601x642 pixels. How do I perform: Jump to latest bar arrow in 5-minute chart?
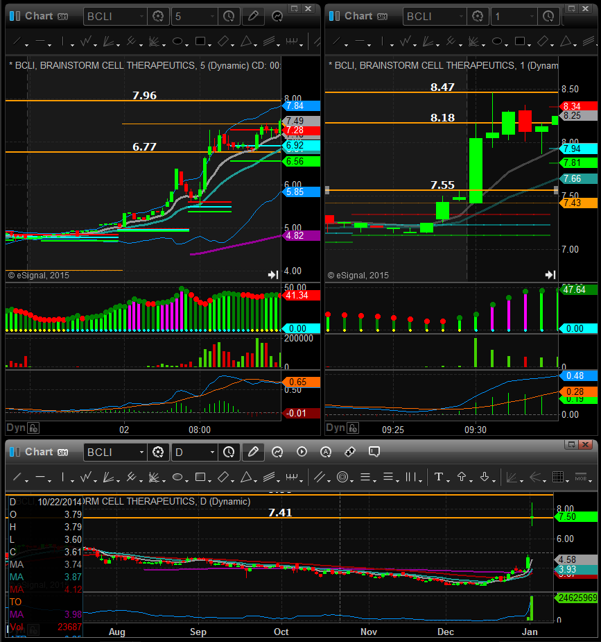point(273,275)
